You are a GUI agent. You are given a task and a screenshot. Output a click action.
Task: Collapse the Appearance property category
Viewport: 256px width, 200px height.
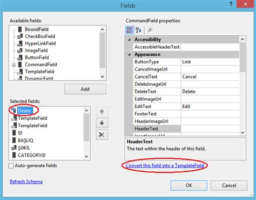(129, 54)
